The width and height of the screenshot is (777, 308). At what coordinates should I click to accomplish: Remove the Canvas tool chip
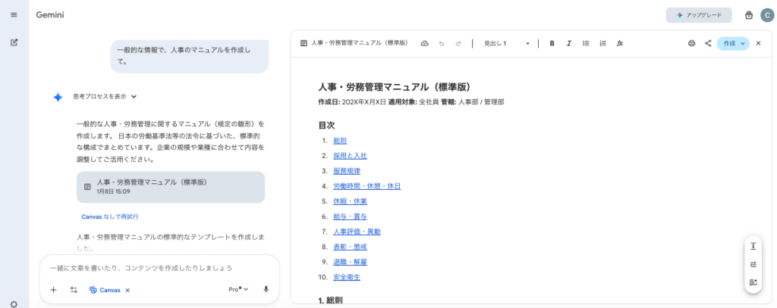click(127, 290)
